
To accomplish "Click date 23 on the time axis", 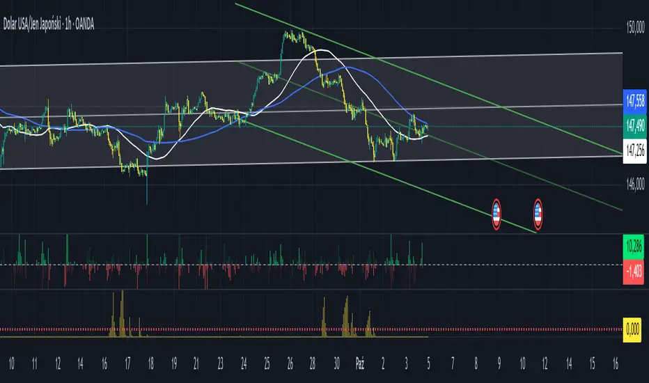I will click(x=220, y=364).
